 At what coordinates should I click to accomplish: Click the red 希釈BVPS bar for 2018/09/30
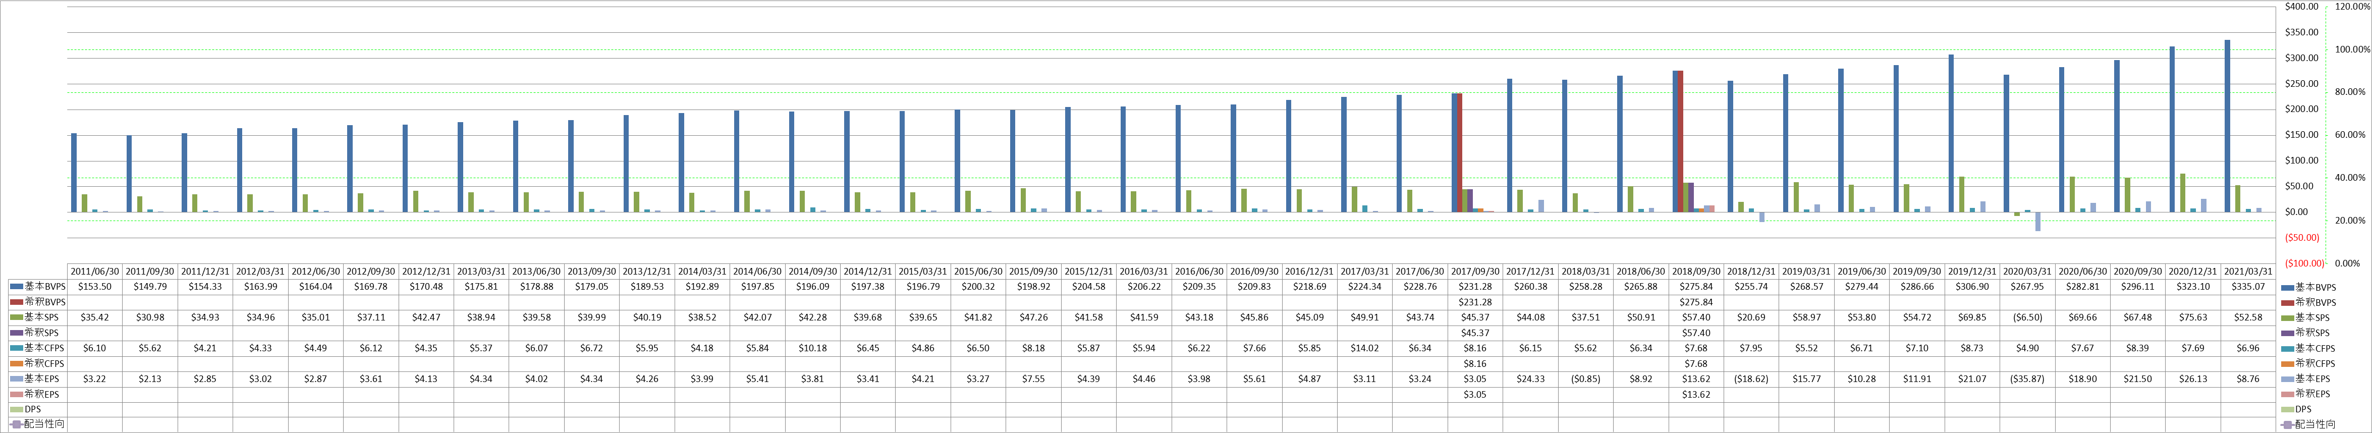click(x=1680, y=141)
